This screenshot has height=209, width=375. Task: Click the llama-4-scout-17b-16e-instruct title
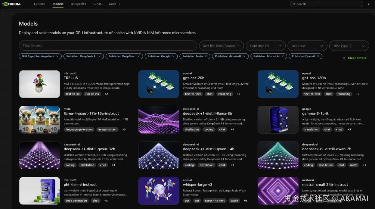click(x=91, y=114)
